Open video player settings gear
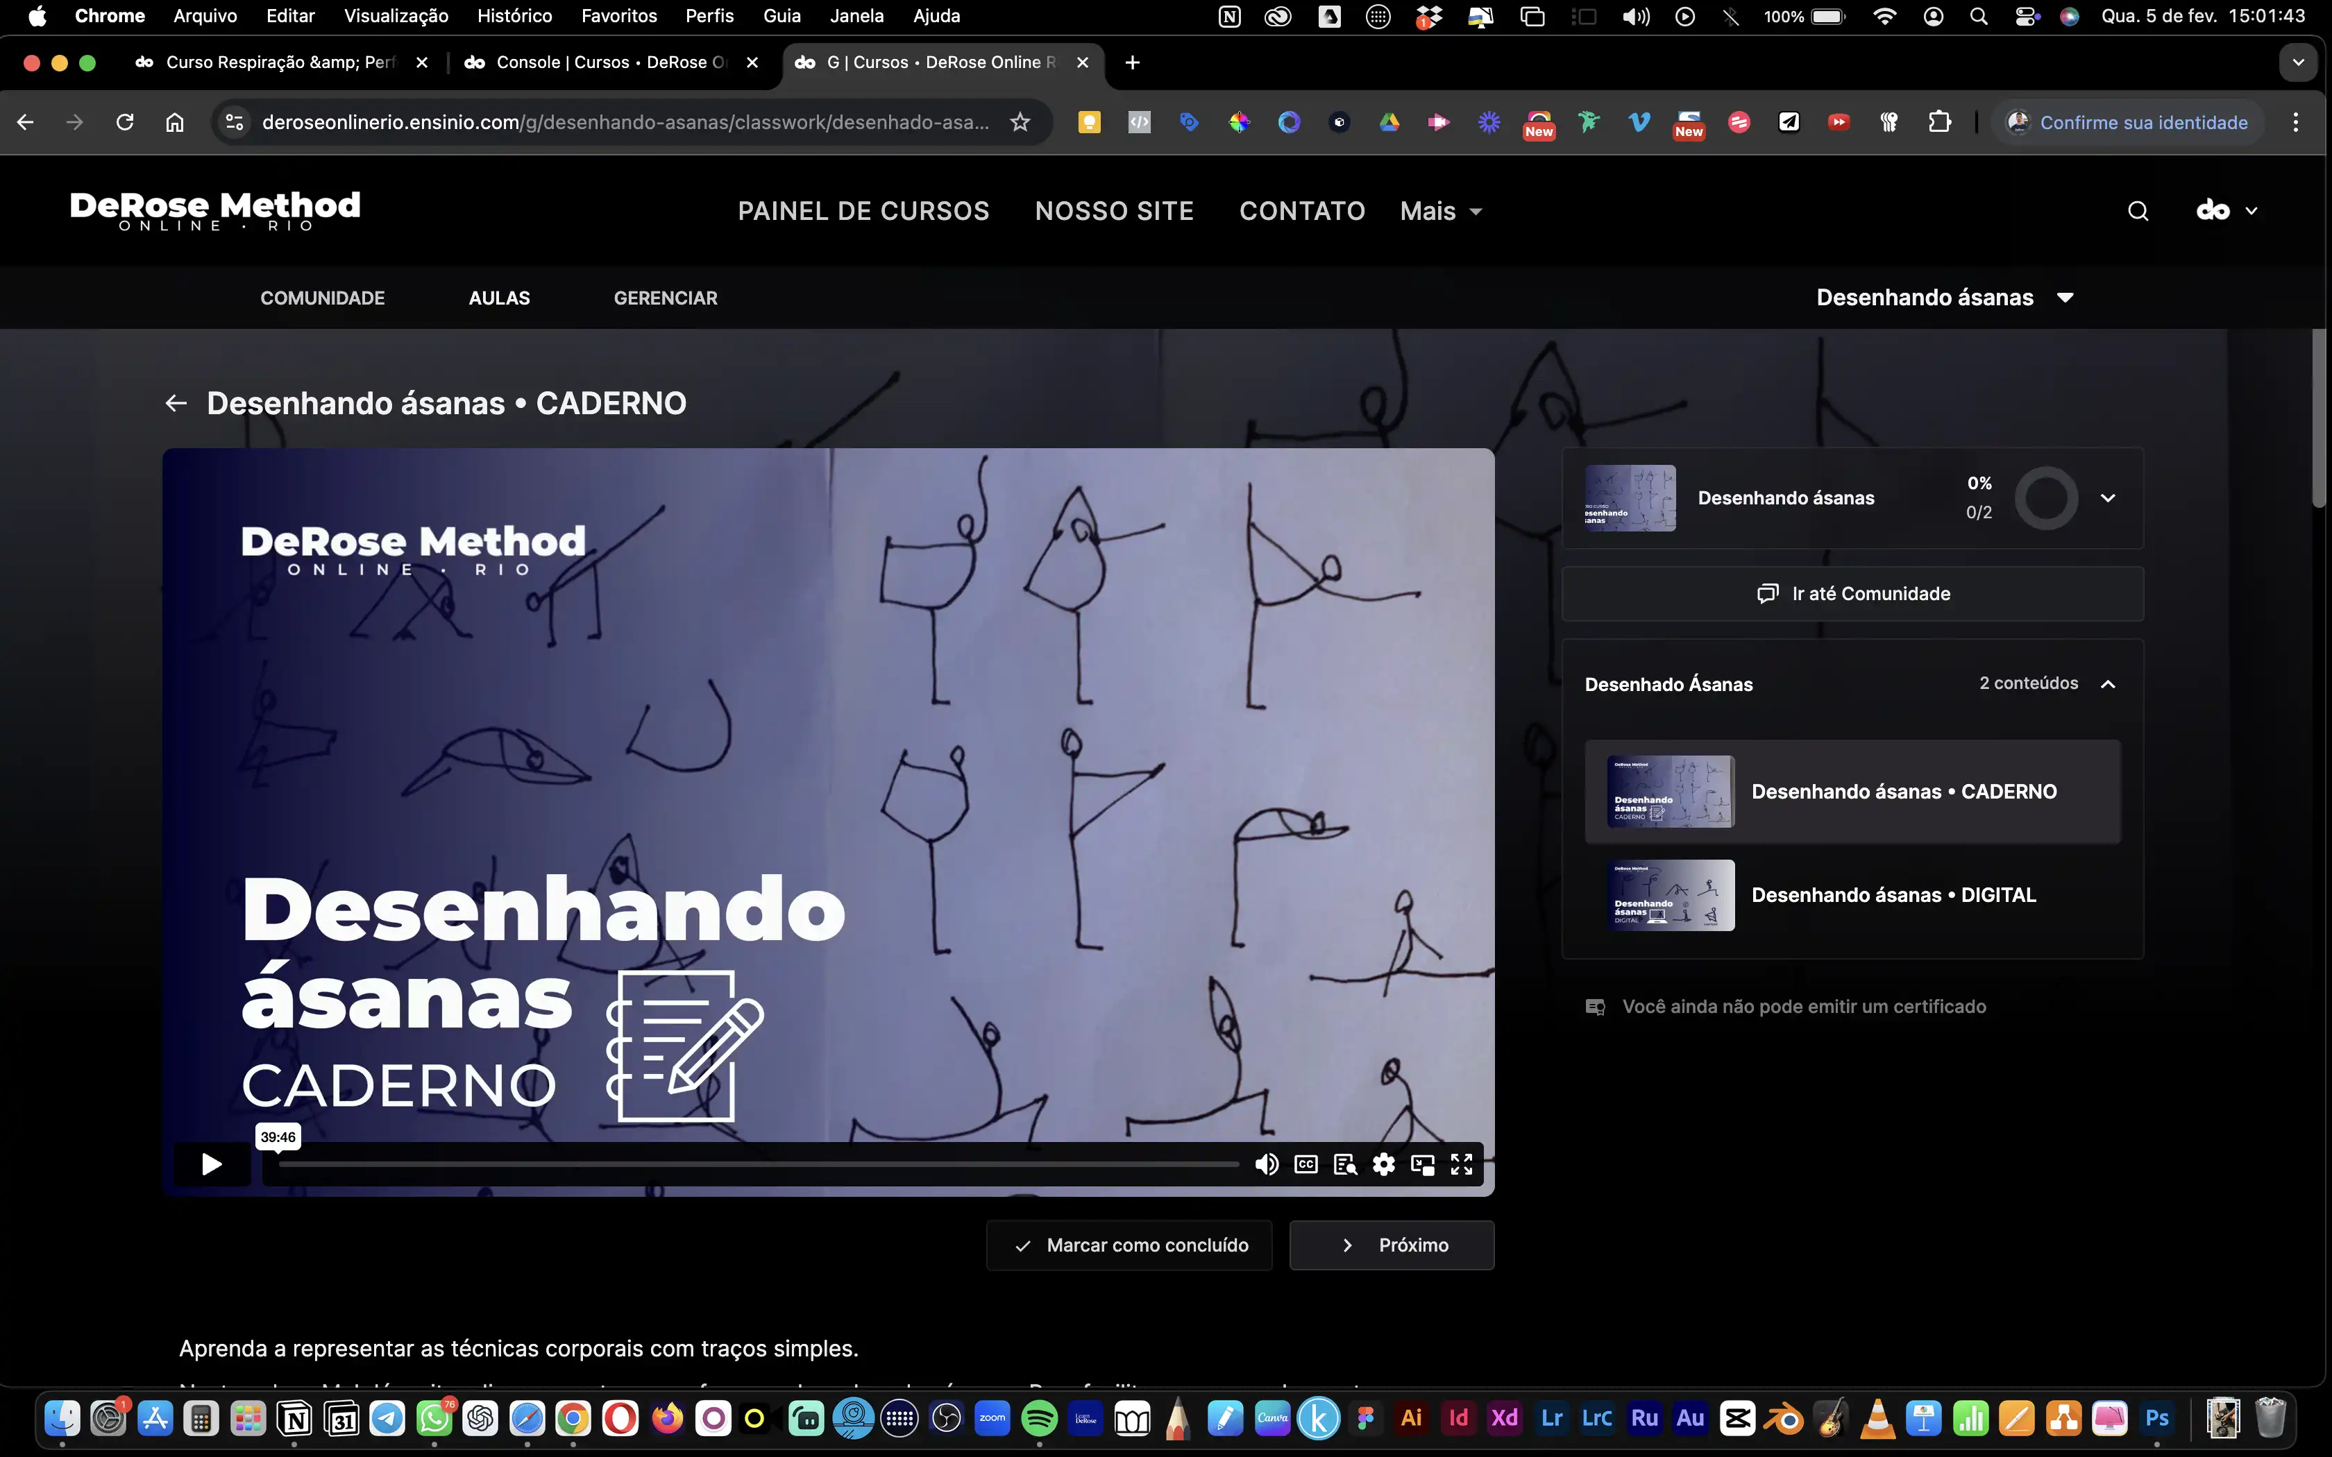This screenshot has height=1457, width=2332. tap(1384, 1164)
